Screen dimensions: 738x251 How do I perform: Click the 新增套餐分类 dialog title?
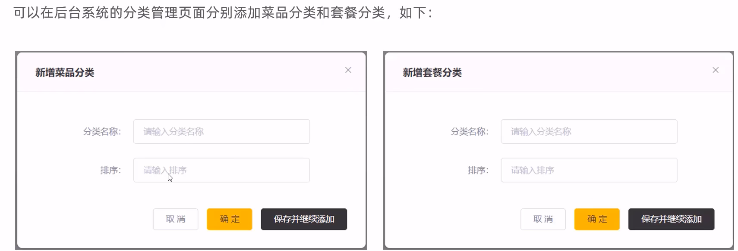(x=432, y=72)
